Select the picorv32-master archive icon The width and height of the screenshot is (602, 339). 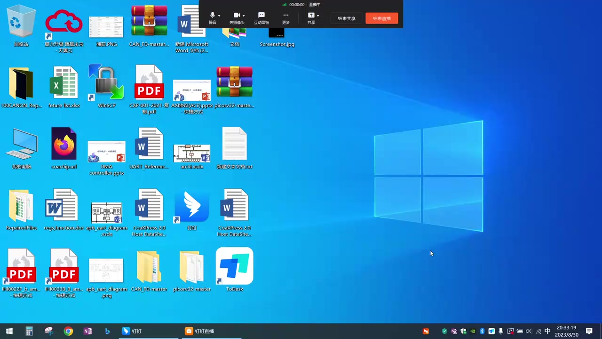(x=234, y=88)
